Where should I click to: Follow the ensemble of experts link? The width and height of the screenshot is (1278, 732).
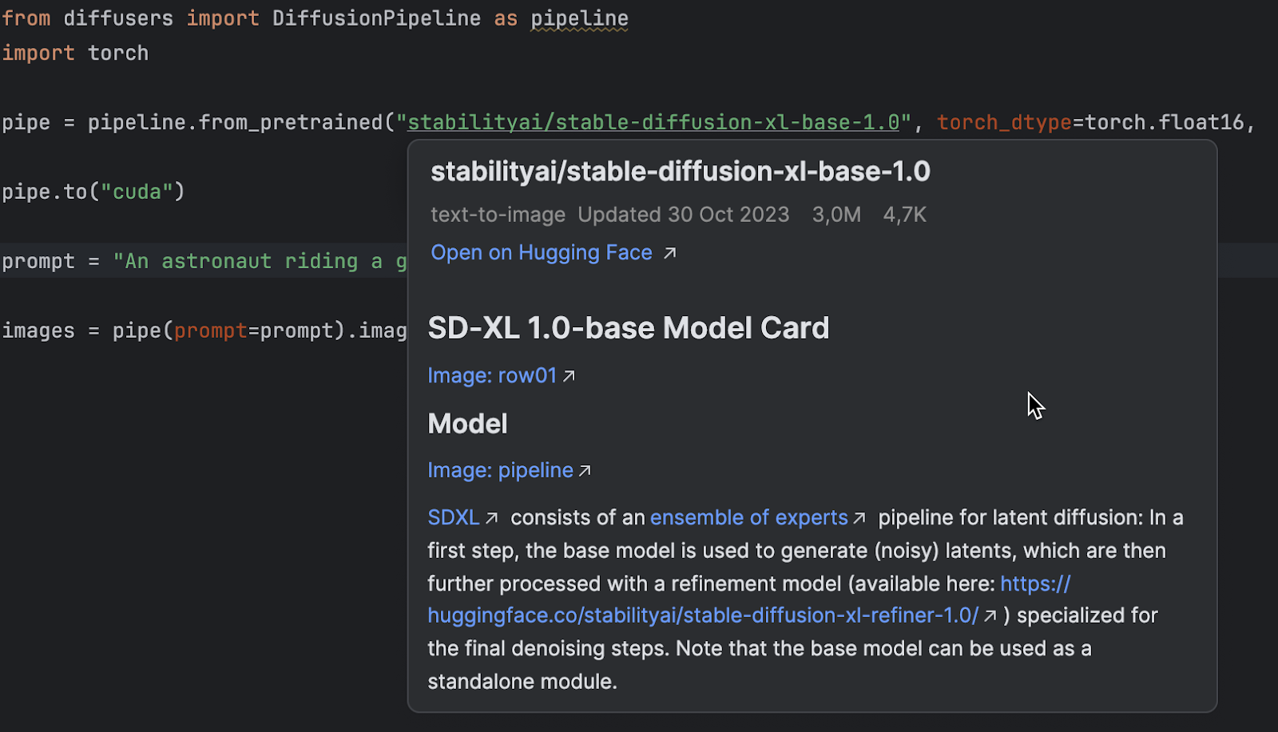[x=748, y=518]
